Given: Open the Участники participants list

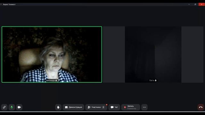Looking at the screenshot, I should point(96,107).
